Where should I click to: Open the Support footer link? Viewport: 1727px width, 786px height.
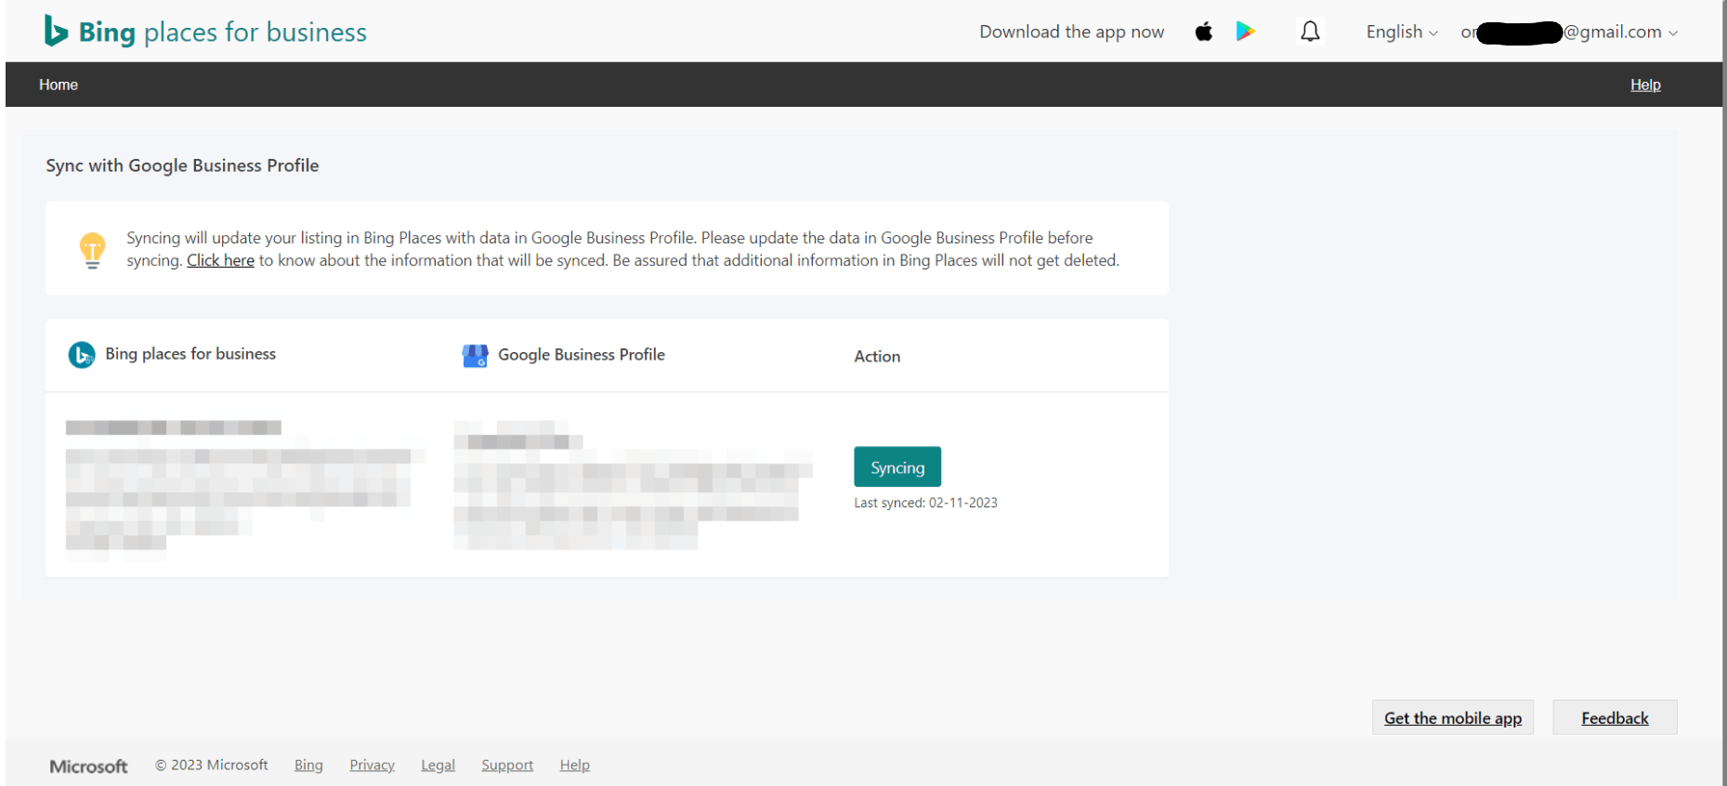[x=507, y=765]
